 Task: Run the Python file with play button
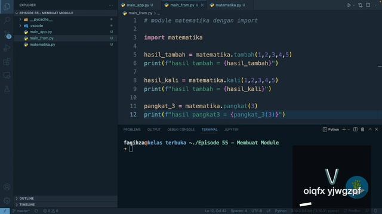click(x=349, y=5)
